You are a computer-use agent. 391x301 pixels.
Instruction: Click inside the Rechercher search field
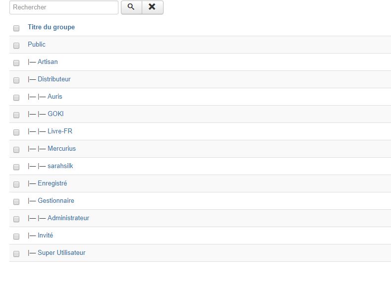pos(63,7)
